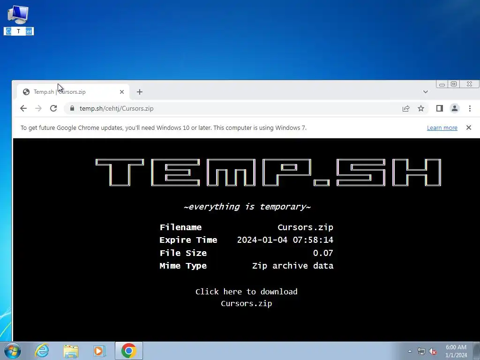Click the TEMP.SH logo banner
The height and width of the screenshot is (360, 480).
[x=269, y=172]
